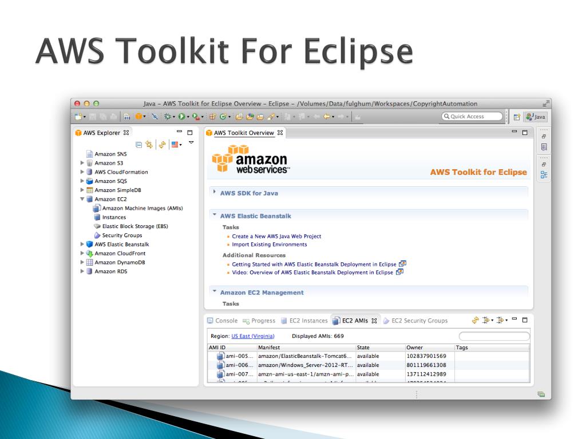Select the AWS Explorer tab
The width and height of the screenshot is (586, 439).
click(x=102, y=133)
